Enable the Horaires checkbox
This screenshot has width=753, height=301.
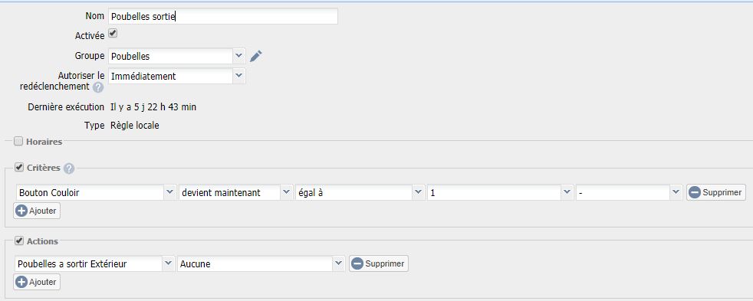tap(18, 142)
